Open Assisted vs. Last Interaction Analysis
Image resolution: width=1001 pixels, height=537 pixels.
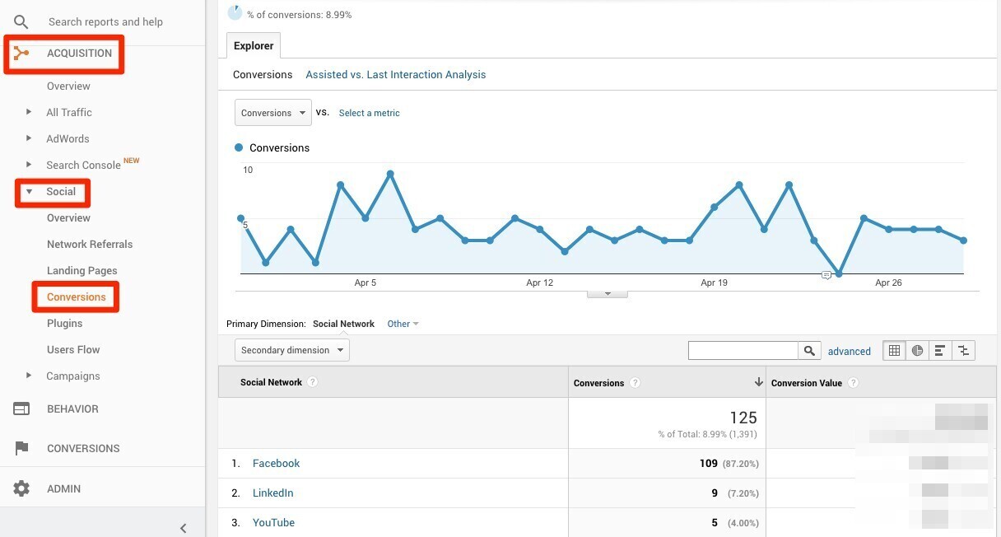point(395,74)
